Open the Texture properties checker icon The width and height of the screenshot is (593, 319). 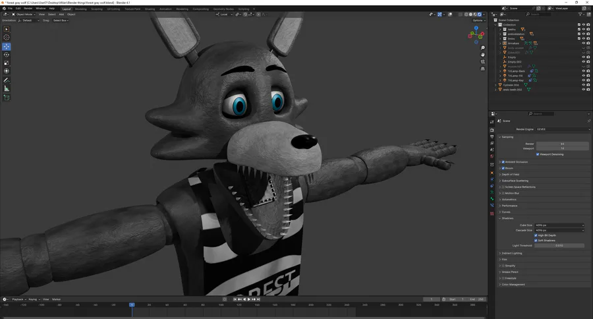coord(492,214)
